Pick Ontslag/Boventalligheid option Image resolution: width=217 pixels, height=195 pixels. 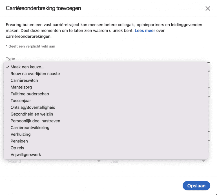click(x=106, y=107)
